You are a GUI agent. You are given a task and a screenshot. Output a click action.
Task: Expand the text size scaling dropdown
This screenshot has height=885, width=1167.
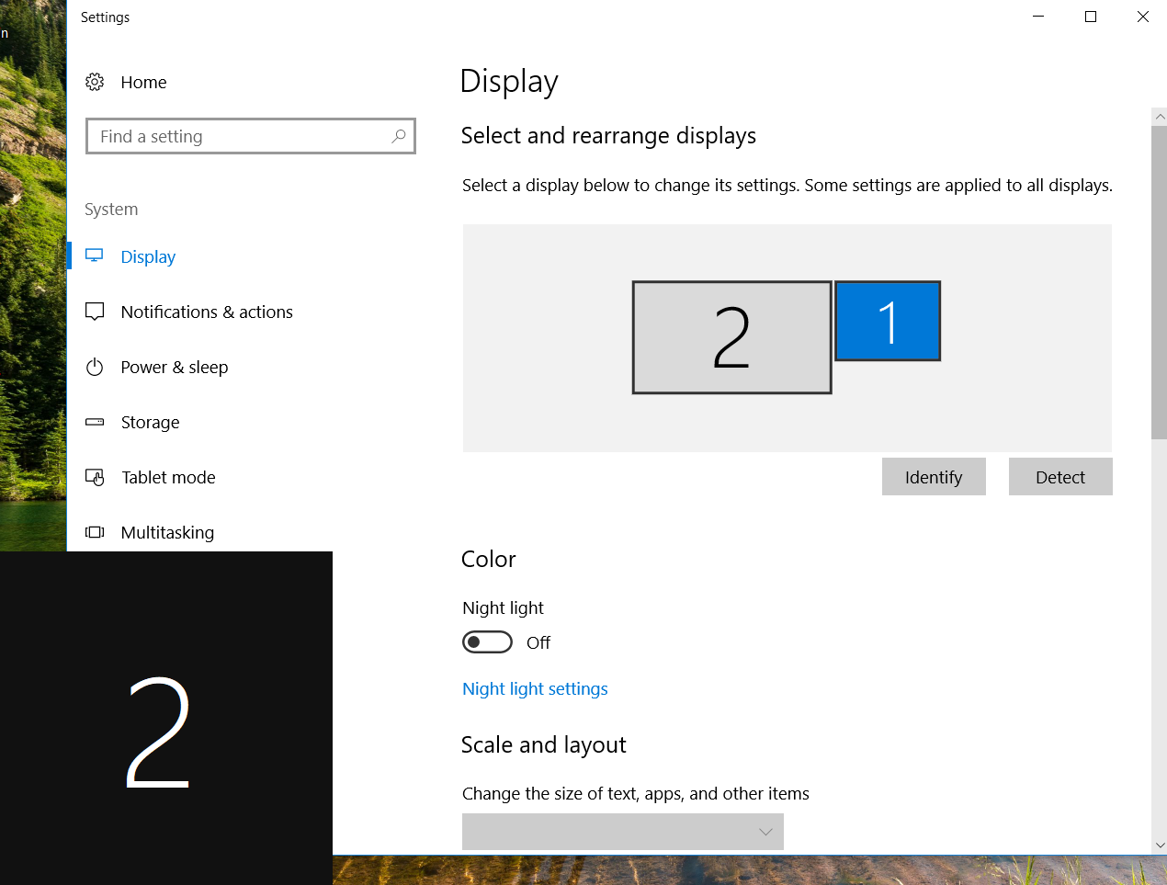[623, 832]
